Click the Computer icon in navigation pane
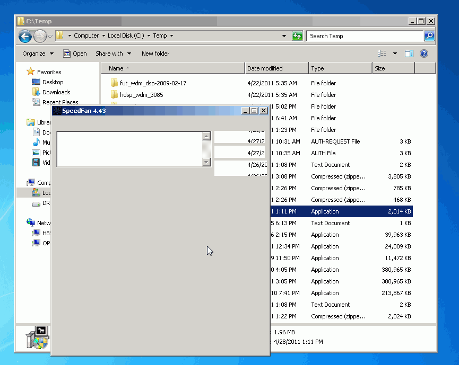This screenshot has height=365, width=459. [x=31, y=183]
